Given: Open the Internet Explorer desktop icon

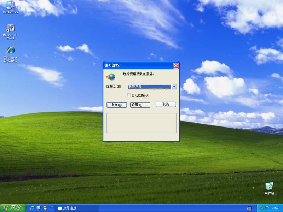Looking at the screenshot, I should (11, 54).
